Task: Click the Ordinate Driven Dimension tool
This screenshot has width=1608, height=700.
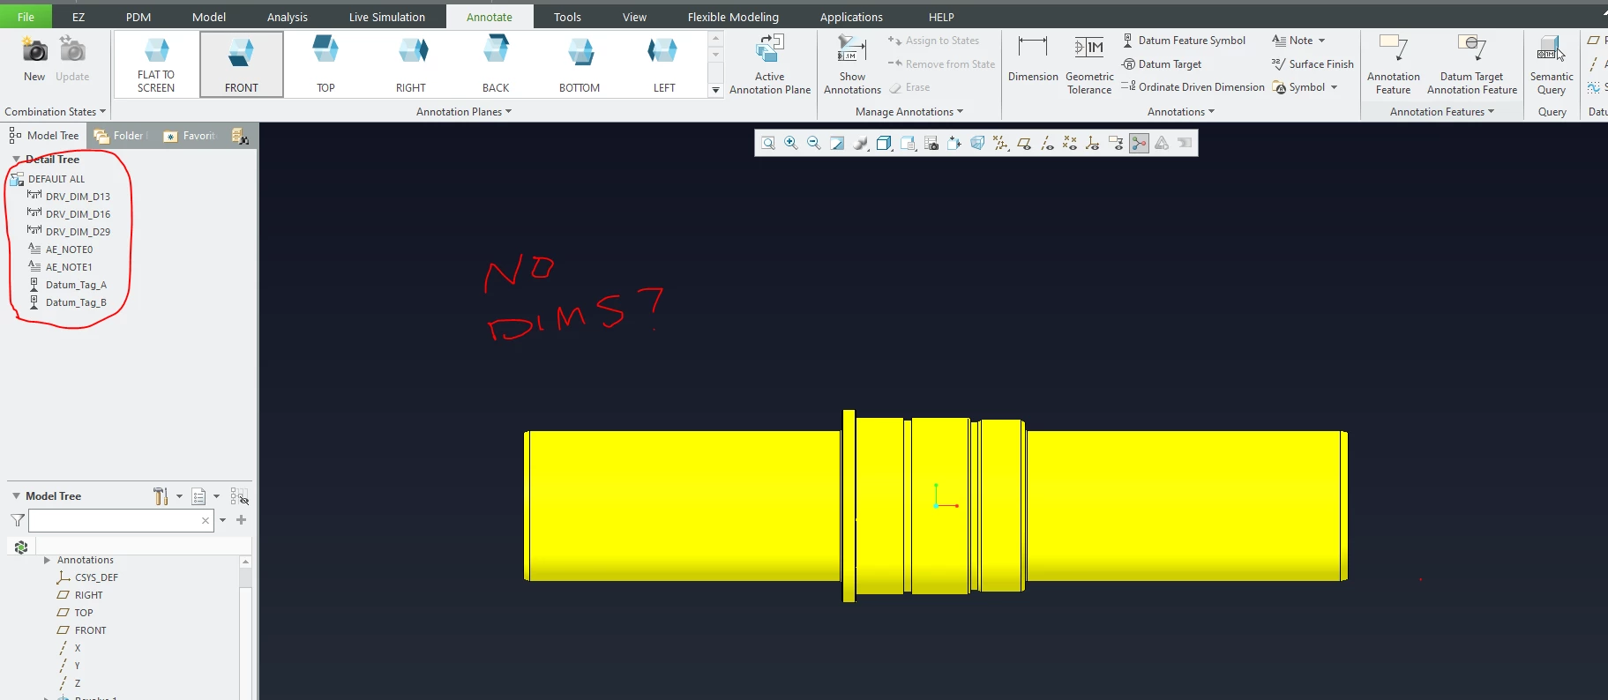Action: coord(1193,87)
